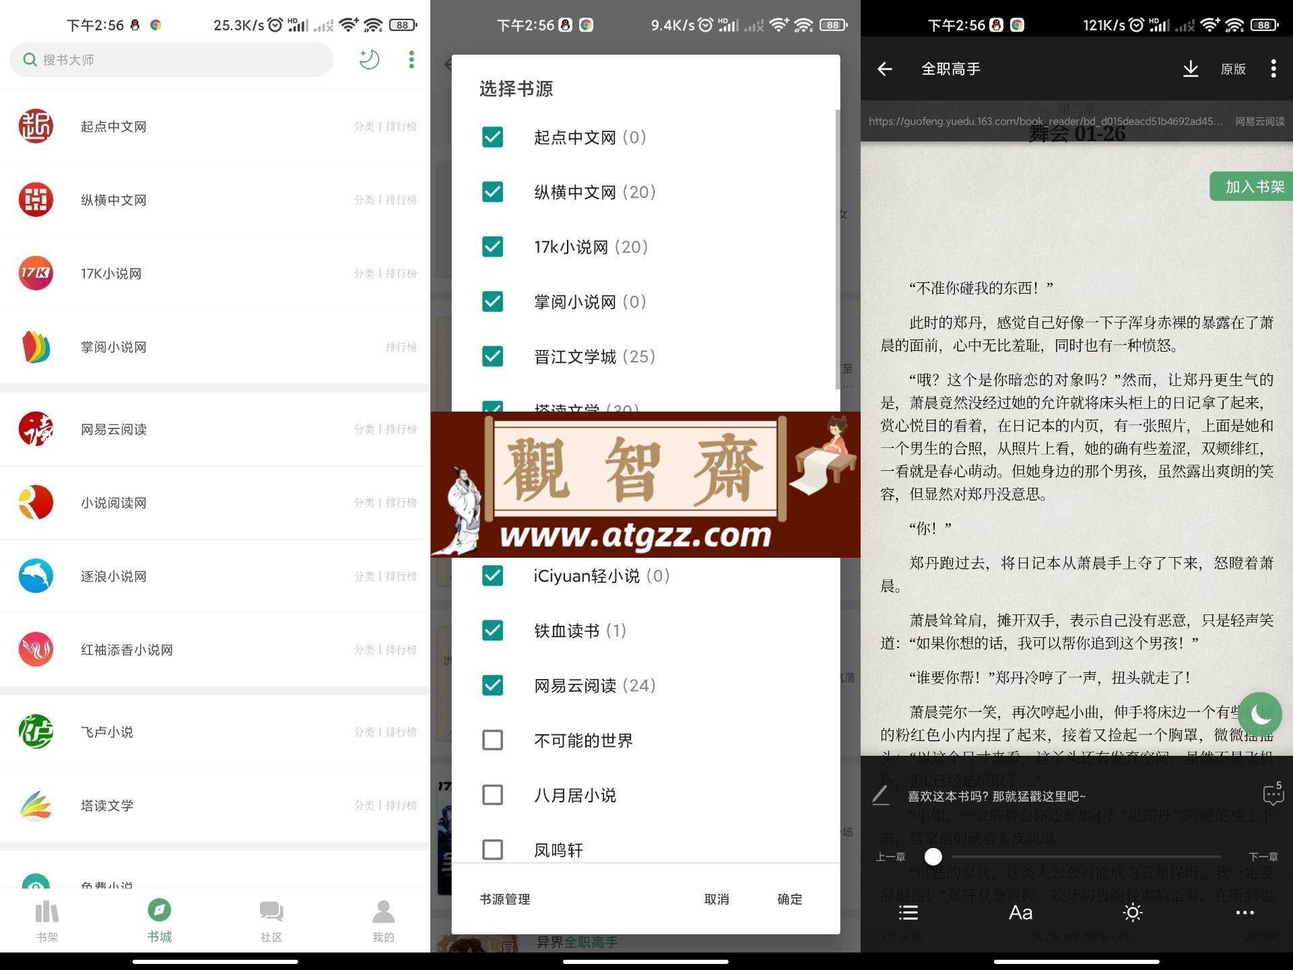The width and height of the screenshot is (1293, 970).
Task: Click 确定 in source dialog
Action: (x=790, y=899)
